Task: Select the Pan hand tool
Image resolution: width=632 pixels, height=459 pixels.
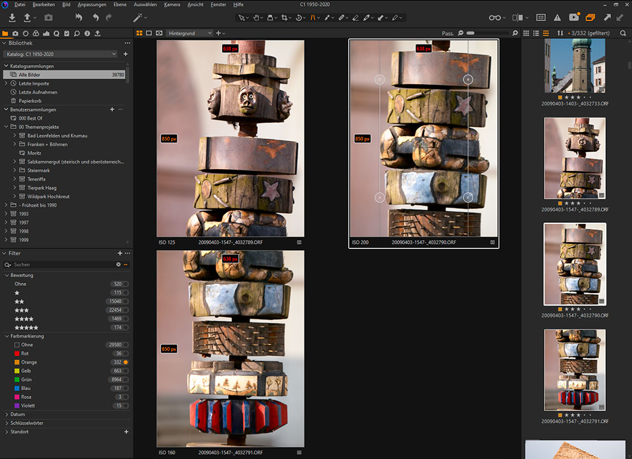Action: [x=256, y=18]
